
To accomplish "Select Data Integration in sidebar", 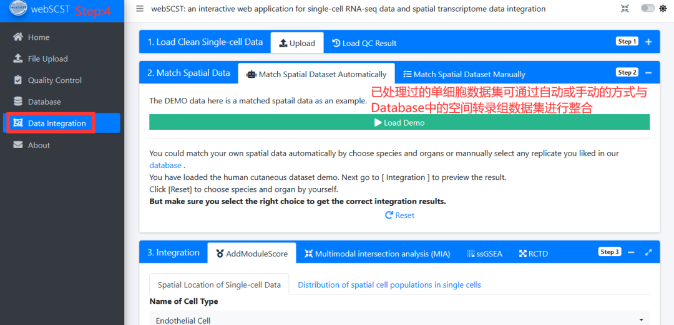I will coord(62,123).
